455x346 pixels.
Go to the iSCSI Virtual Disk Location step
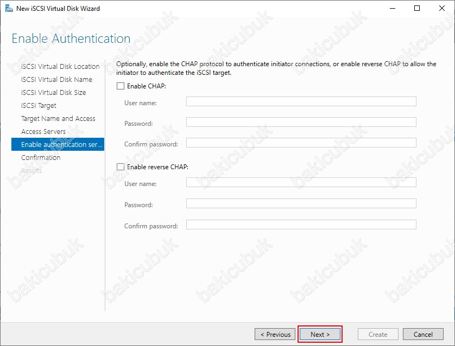pyautogui.click(x=60, y=67)
